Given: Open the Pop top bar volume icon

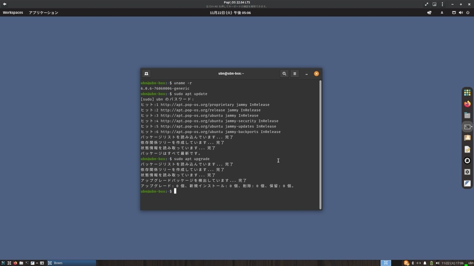Looking at the screenshot, I should (461, 13).
